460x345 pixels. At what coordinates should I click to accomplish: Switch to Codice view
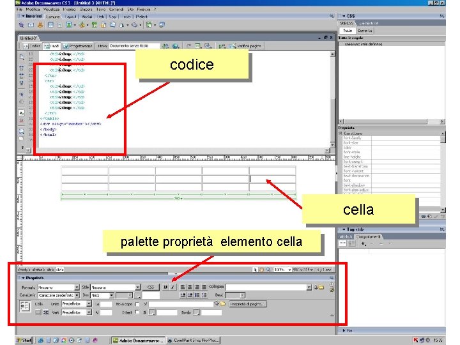(32, 46)
